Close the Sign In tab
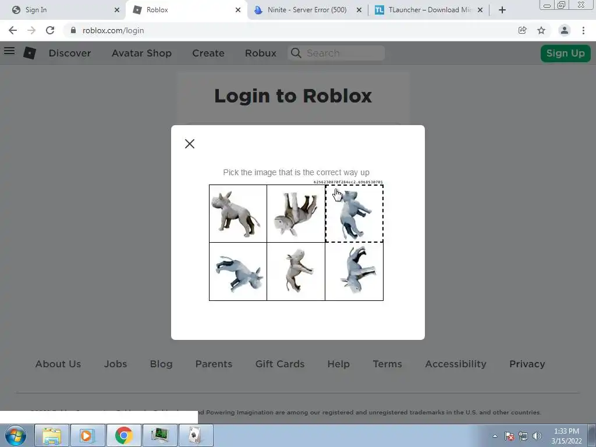596x447 pixels. [x=117, y=10]
